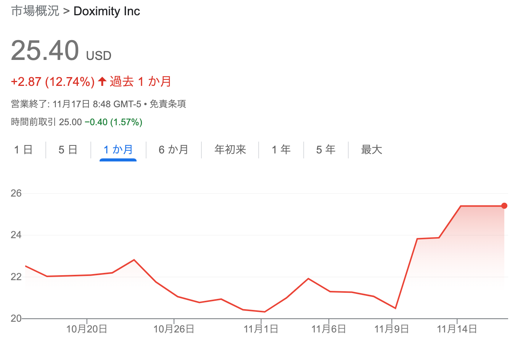
Task: Click the red endpoint dot on chart
Action: point(504,206)
